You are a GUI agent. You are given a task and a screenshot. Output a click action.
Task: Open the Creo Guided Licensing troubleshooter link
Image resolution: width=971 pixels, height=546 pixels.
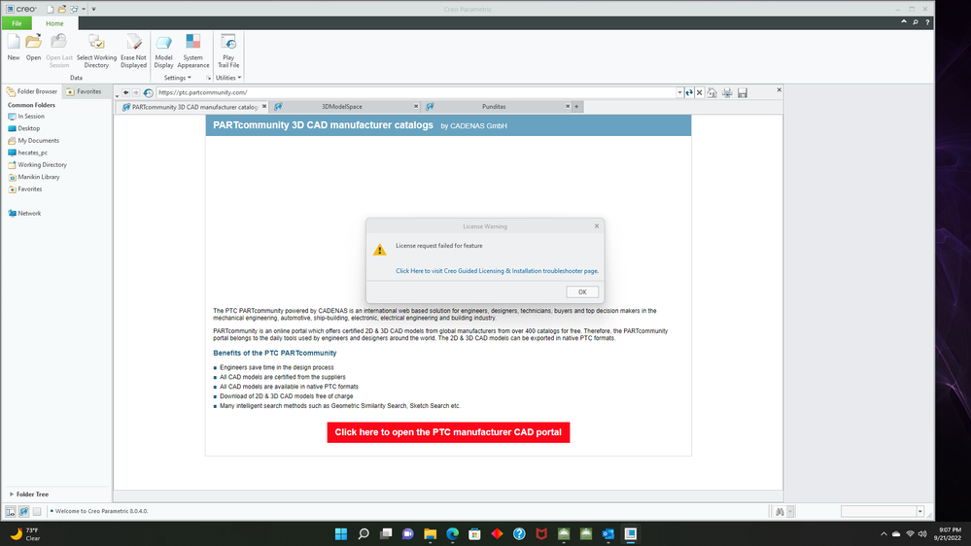[x=497, y=270]
